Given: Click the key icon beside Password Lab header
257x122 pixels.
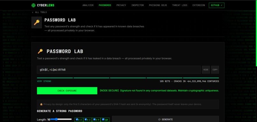Looking at the screenshot, I should [37, 22].
